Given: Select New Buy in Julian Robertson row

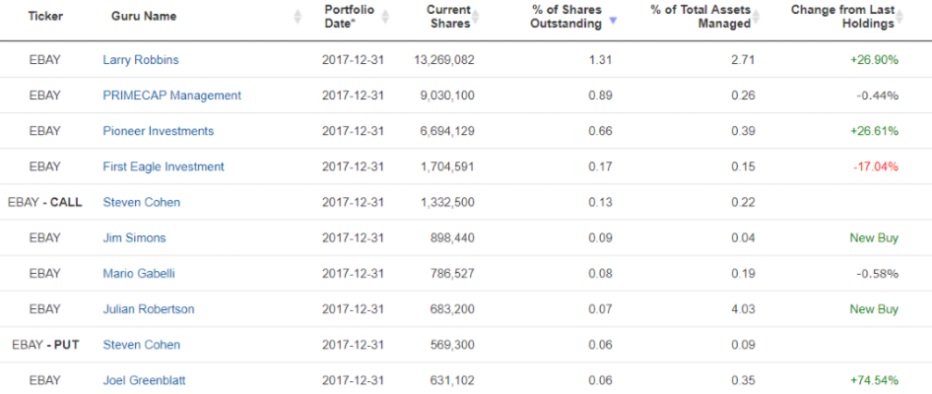Looking at the screenshot, I should 874,309.
